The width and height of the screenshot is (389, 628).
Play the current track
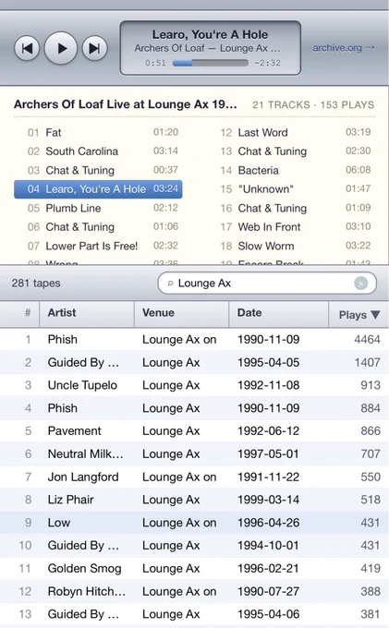click(60, 48)
